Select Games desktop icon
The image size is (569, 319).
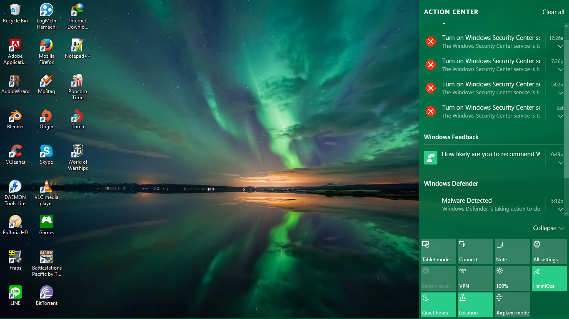click(47, 225)
